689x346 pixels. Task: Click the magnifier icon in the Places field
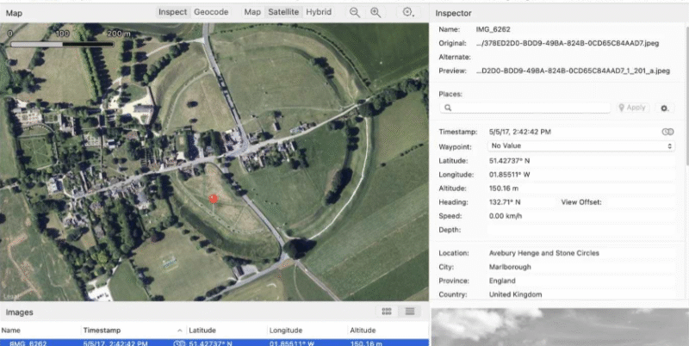(x=448, y=108)
